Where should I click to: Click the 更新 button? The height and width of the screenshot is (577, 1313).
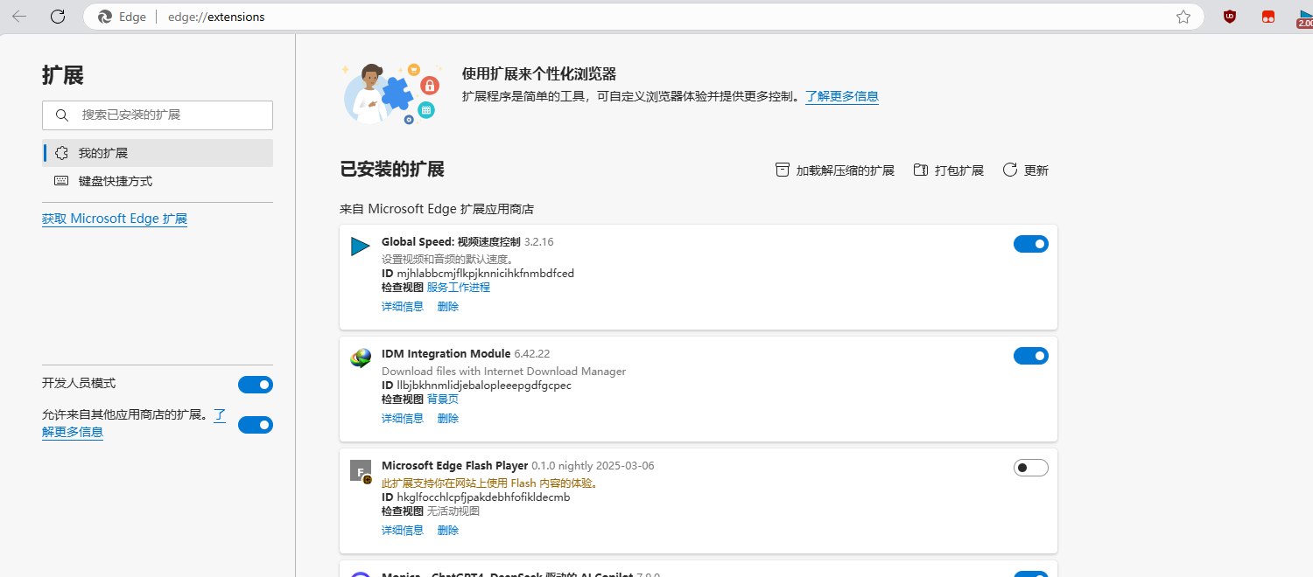pos(1026,170)
